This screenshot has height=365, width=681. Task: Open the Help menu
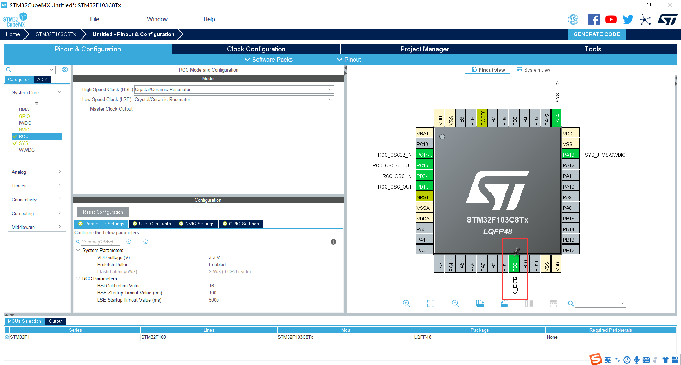coord(209,19)
